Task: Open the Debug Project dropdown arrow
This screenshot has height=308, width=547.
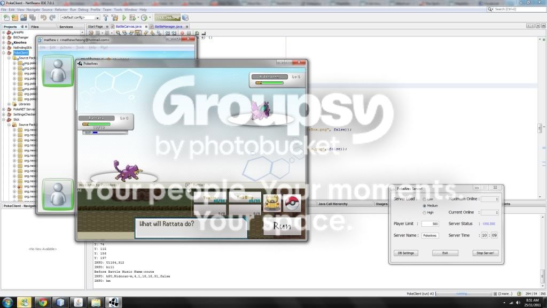Action: [138, 18]
